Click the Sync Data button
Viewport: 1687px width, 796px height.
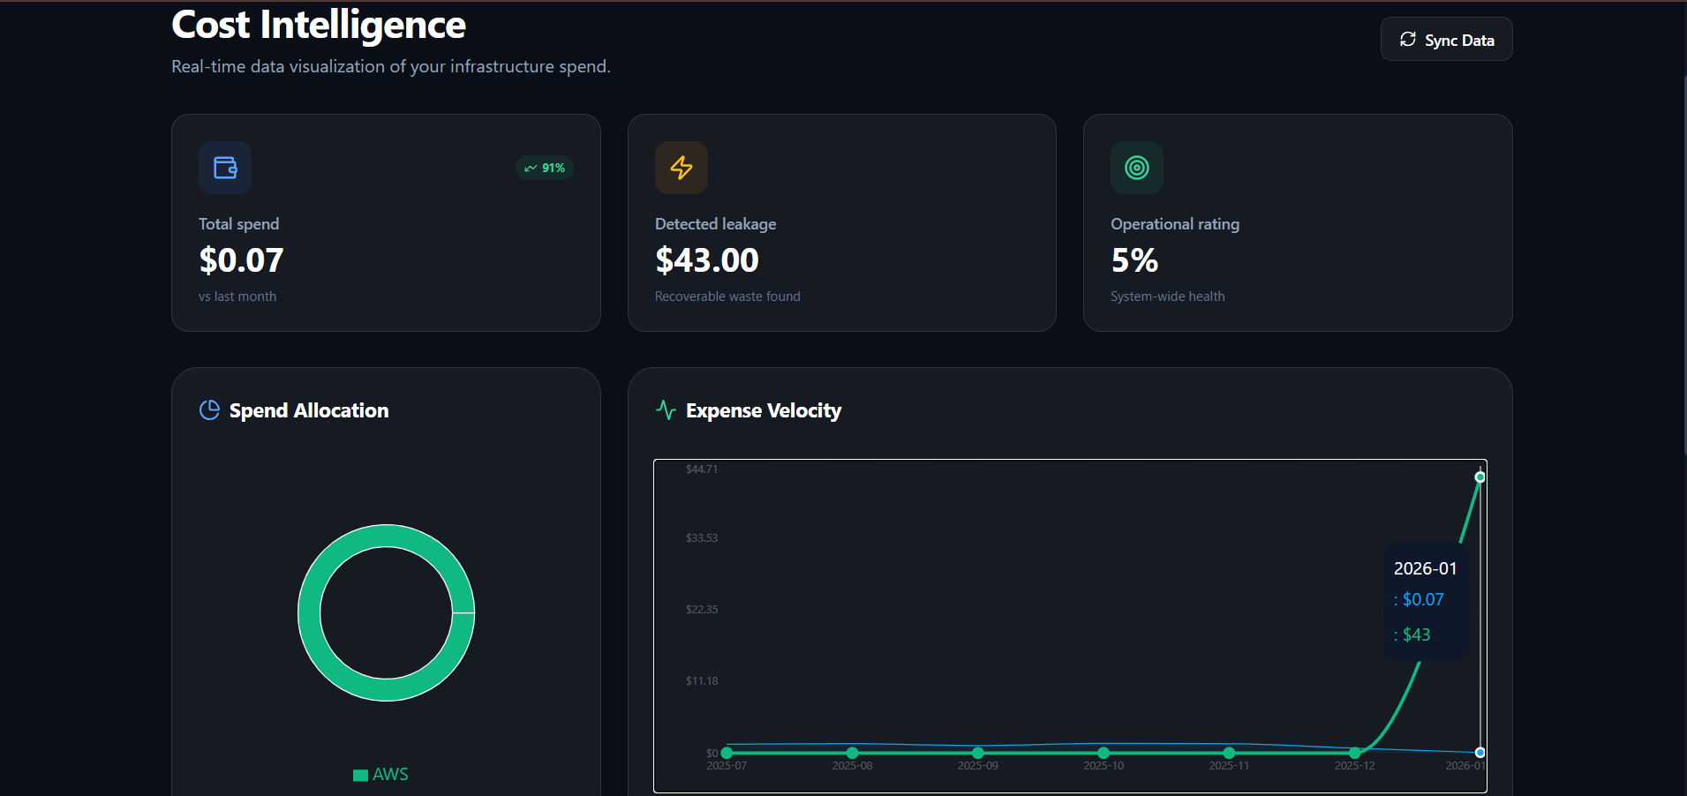click(x=1446, y=39)
